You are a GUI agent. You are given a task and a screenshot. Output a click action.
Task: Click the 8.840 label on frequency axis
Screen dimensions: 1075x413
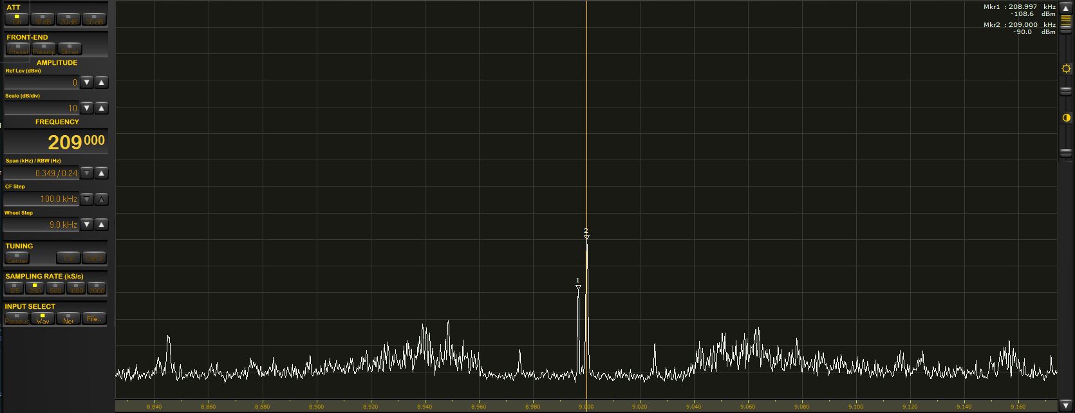point(154,407)
